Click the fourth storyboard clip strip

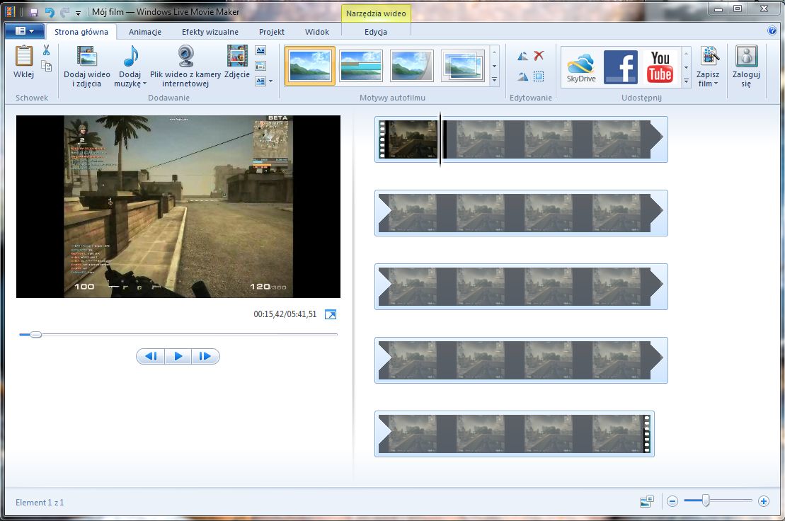[x=521, y=360]
